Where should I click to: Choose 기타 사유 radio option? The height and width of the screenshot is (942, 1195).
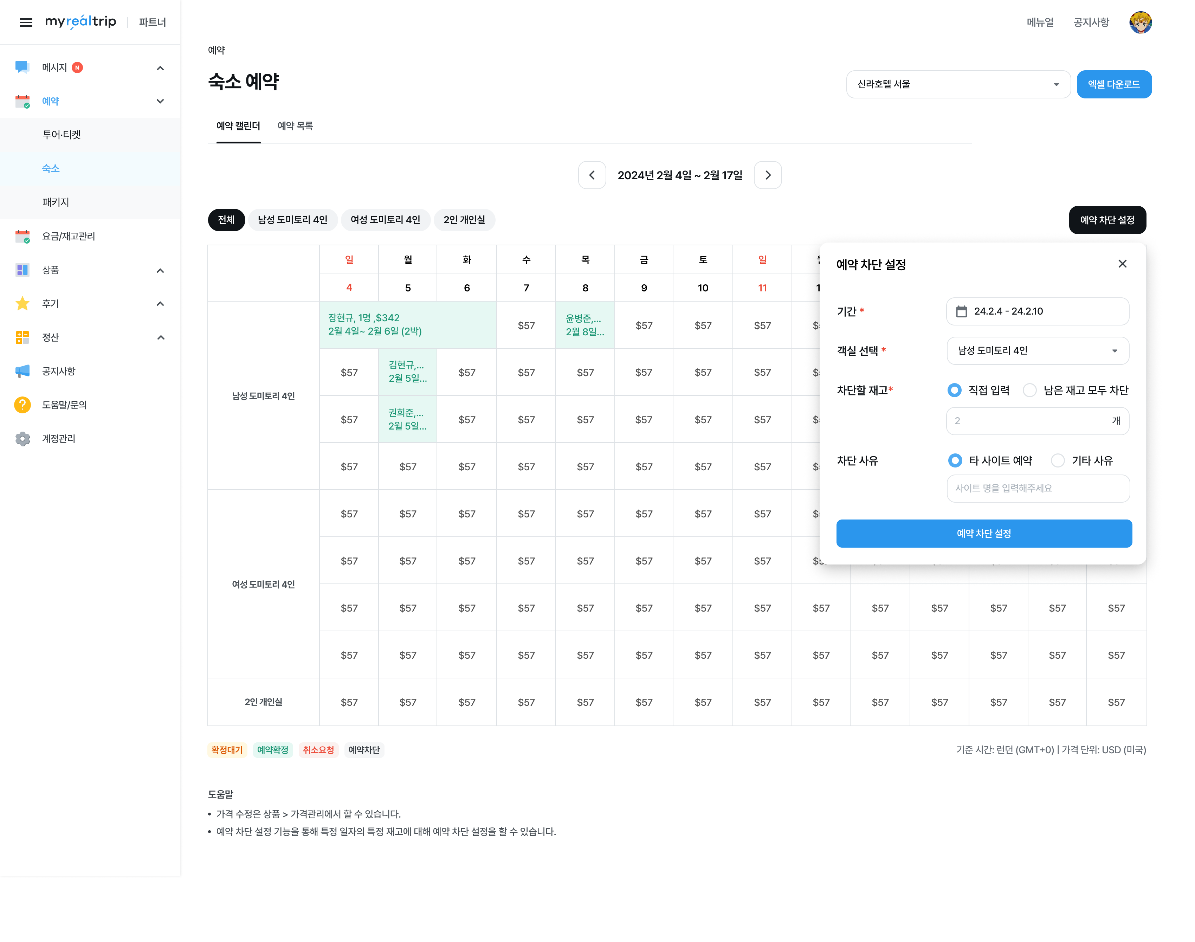(x=1057, y=460)
